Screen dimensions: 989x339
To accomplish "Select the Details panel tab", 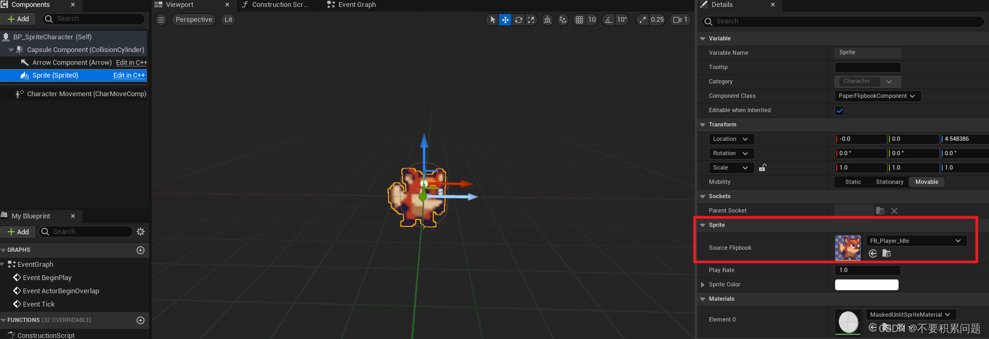I will [x=722, y=5].
